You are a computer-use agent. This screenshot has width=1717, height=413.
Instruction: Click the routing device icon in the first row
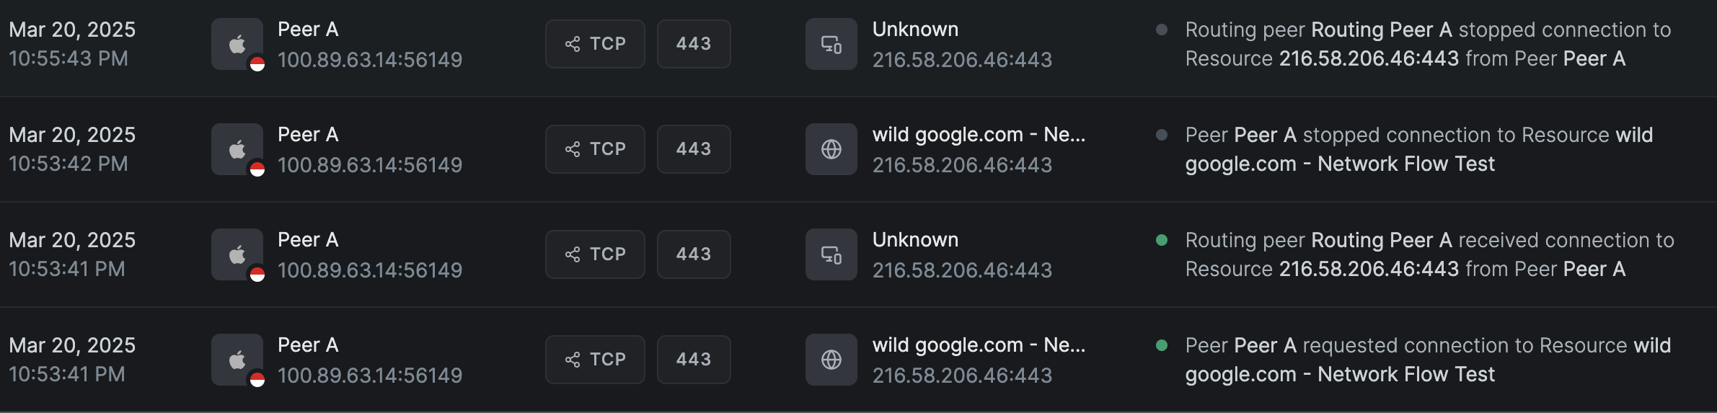(x=831, y=44)
